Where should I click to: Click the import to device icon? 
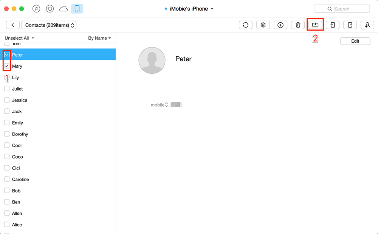pyautogui.click(x=333, y=25)
